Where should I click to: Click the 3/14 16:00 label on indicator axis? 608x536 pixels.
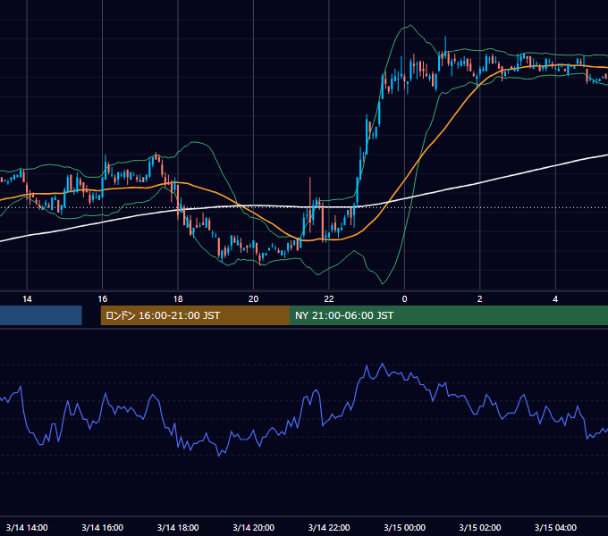[102, 527]
